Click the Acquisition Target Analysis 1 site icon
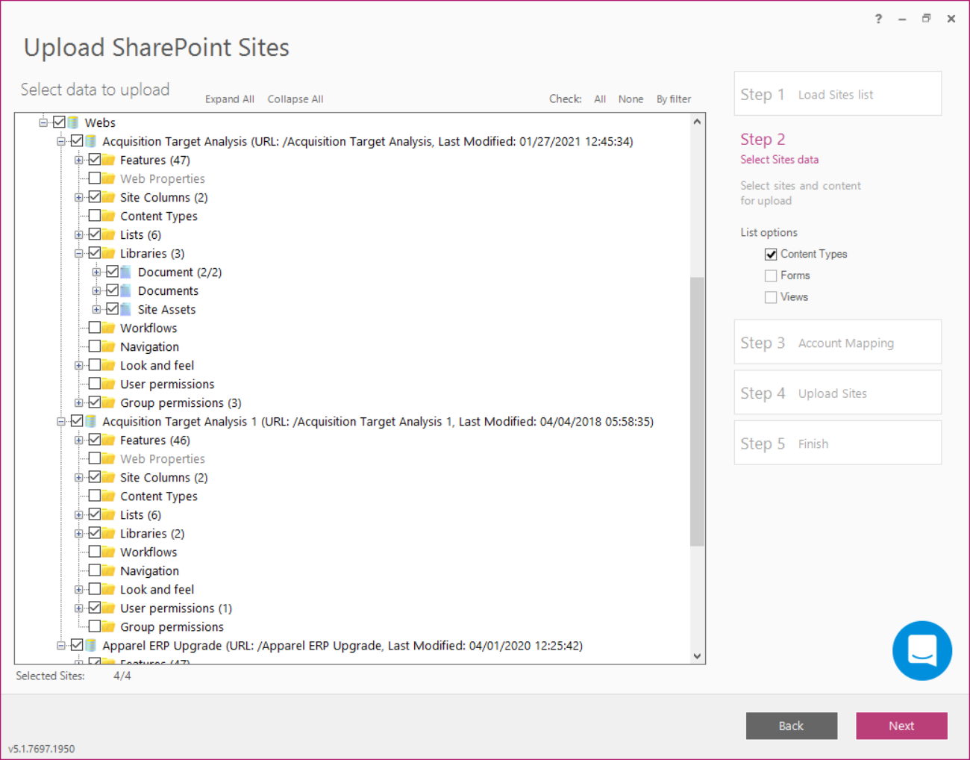The height and width of the screenshot is (760, 970). pos(91,421)
